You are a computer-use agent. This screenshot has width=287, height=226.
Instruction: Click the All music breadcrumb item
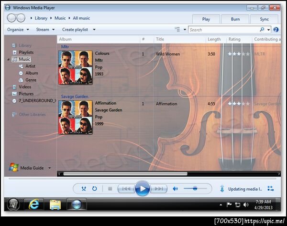coord(81,18)
